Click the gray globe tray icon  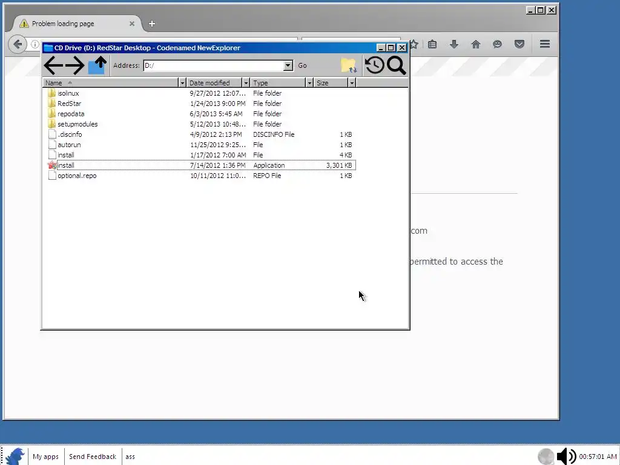(x=546, y=457)
